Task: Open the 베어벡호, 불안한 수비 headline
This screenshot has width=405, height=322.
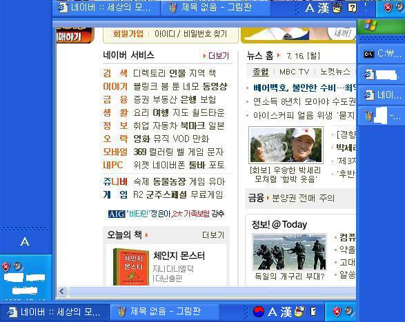Action: (304, 88)
